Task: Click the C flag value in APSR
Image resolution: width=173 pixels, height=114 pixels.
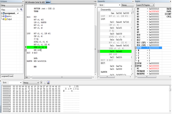Action: point(149,56)
